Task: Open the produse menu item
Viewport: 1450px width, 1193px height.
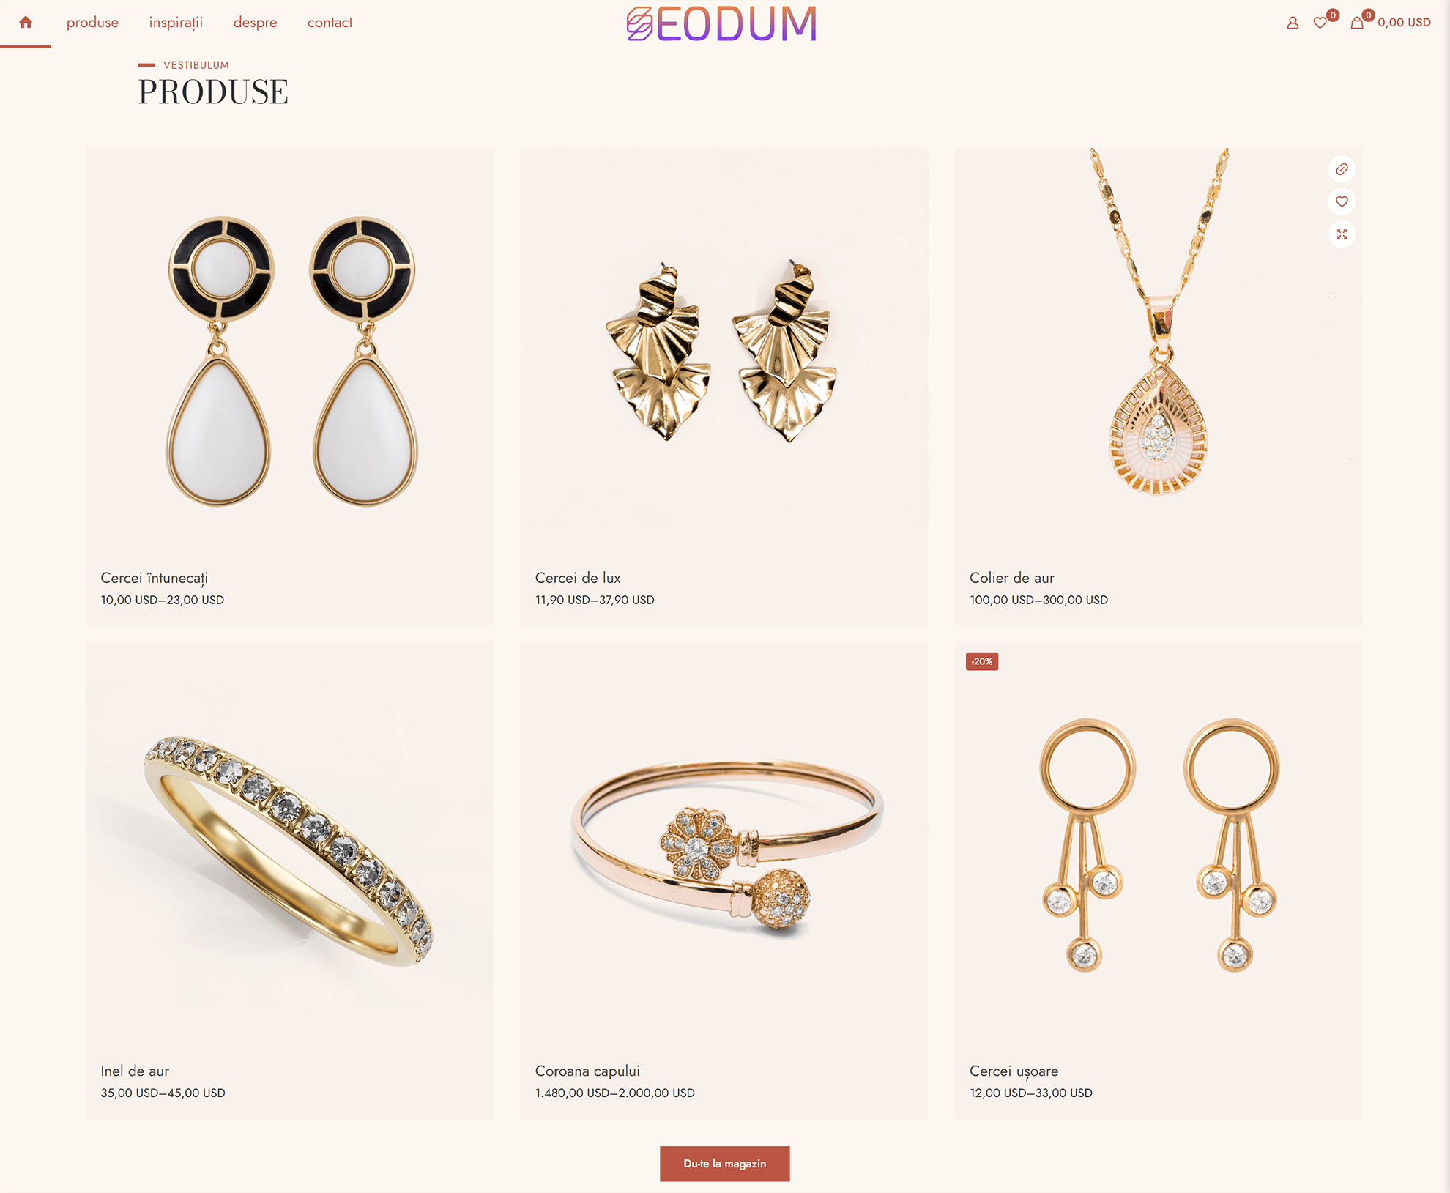Action: click(92, 23)
